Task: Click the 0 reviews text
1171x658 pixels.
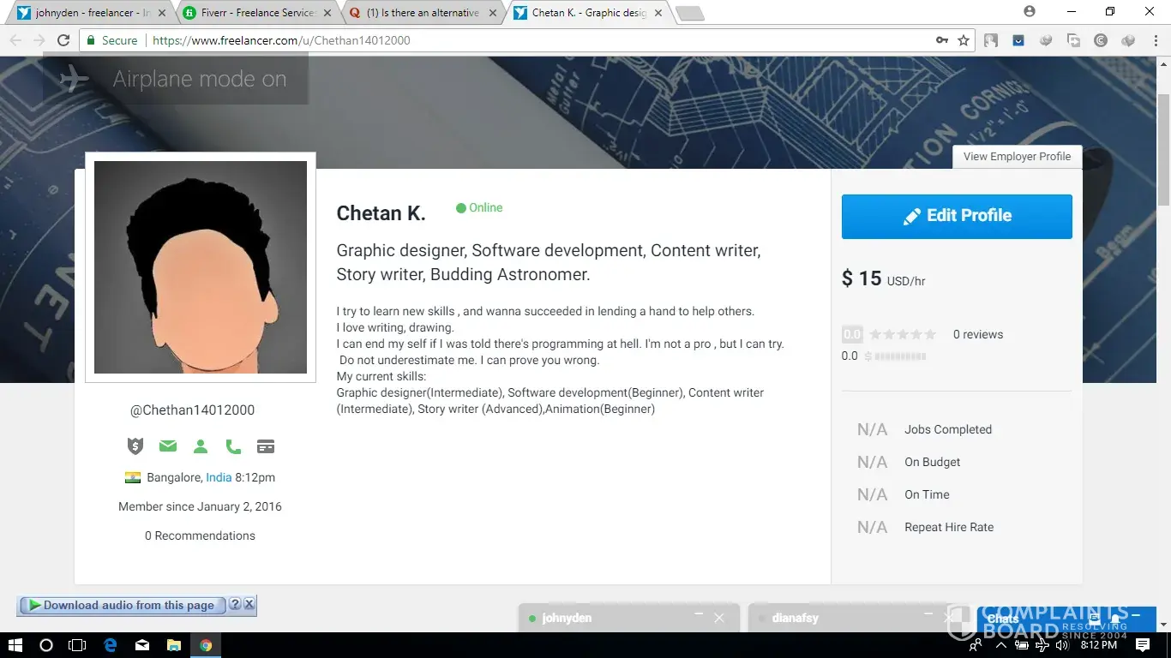Action: (x=978, y=334)
